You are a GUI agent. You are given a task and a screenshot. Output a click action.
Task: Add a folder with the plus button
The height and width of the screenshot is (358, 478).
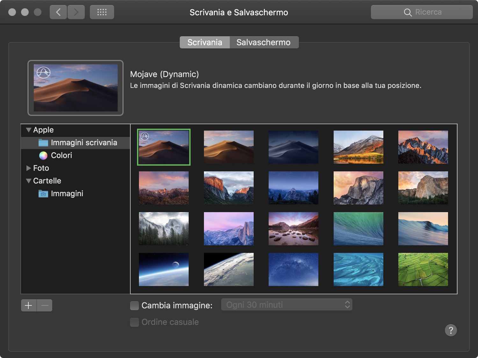click(x=29, y=305)
